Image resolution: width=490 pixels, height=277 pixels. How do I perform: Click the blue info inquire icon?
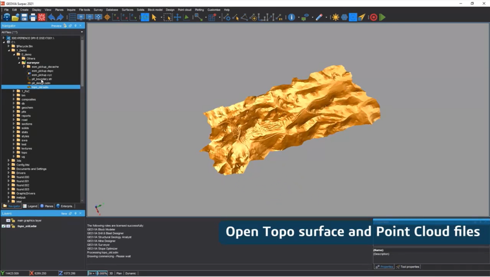[x=291, y=17]
